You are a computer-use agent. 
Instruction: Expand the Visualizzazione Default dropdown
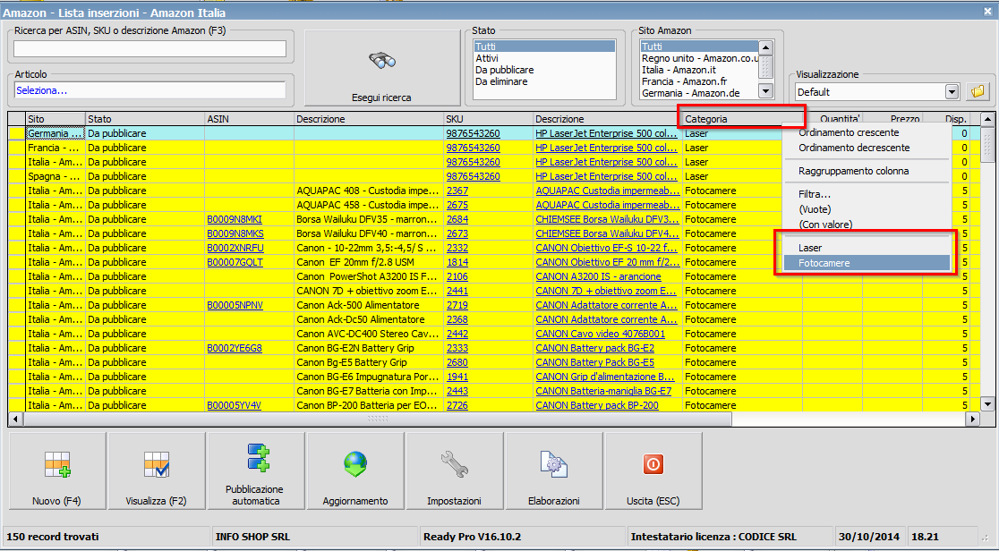(x=952, y=92)
